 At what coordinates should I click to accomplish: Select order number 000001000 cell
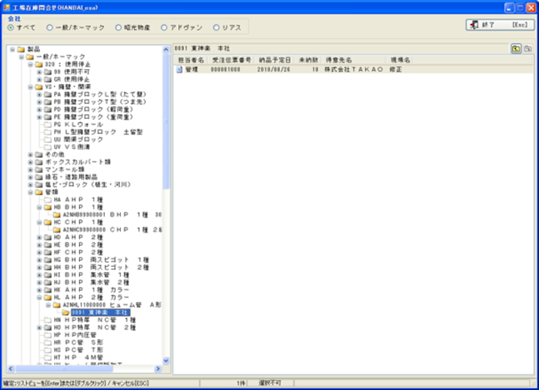tap(226, 70)
